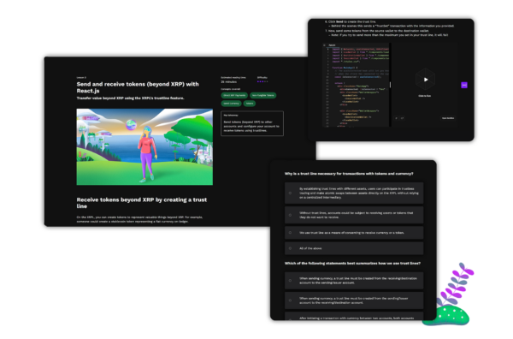This screenshot has height=339, width=513.
Task: Click the purple difficulty rating stars
Action: (x=262, y=81)
